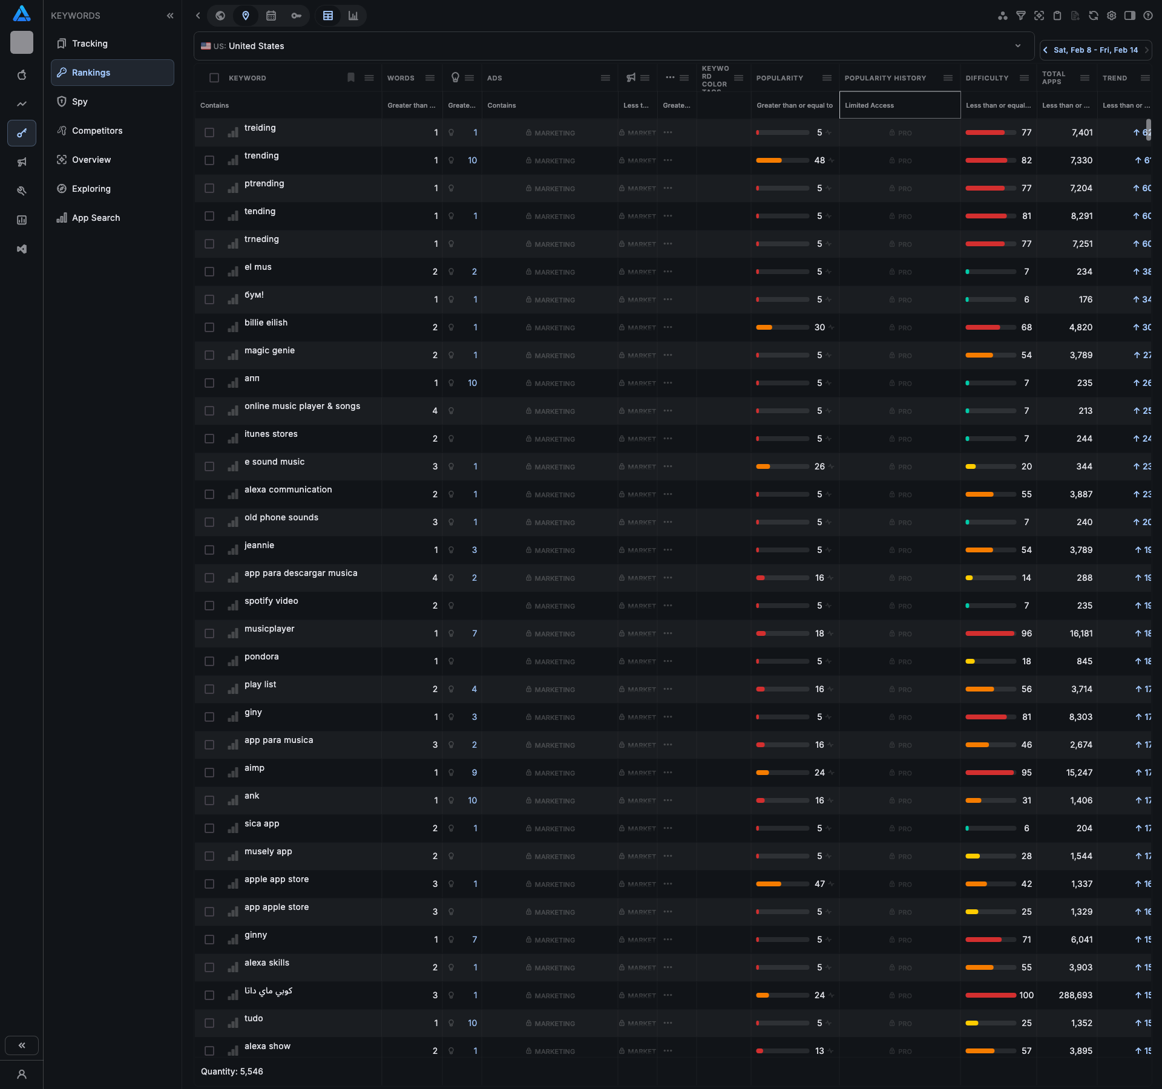This screenshot has width=1162, height=1089.
Task: Select the globe icon in toolbar
Action: click(x=220, y=16)
